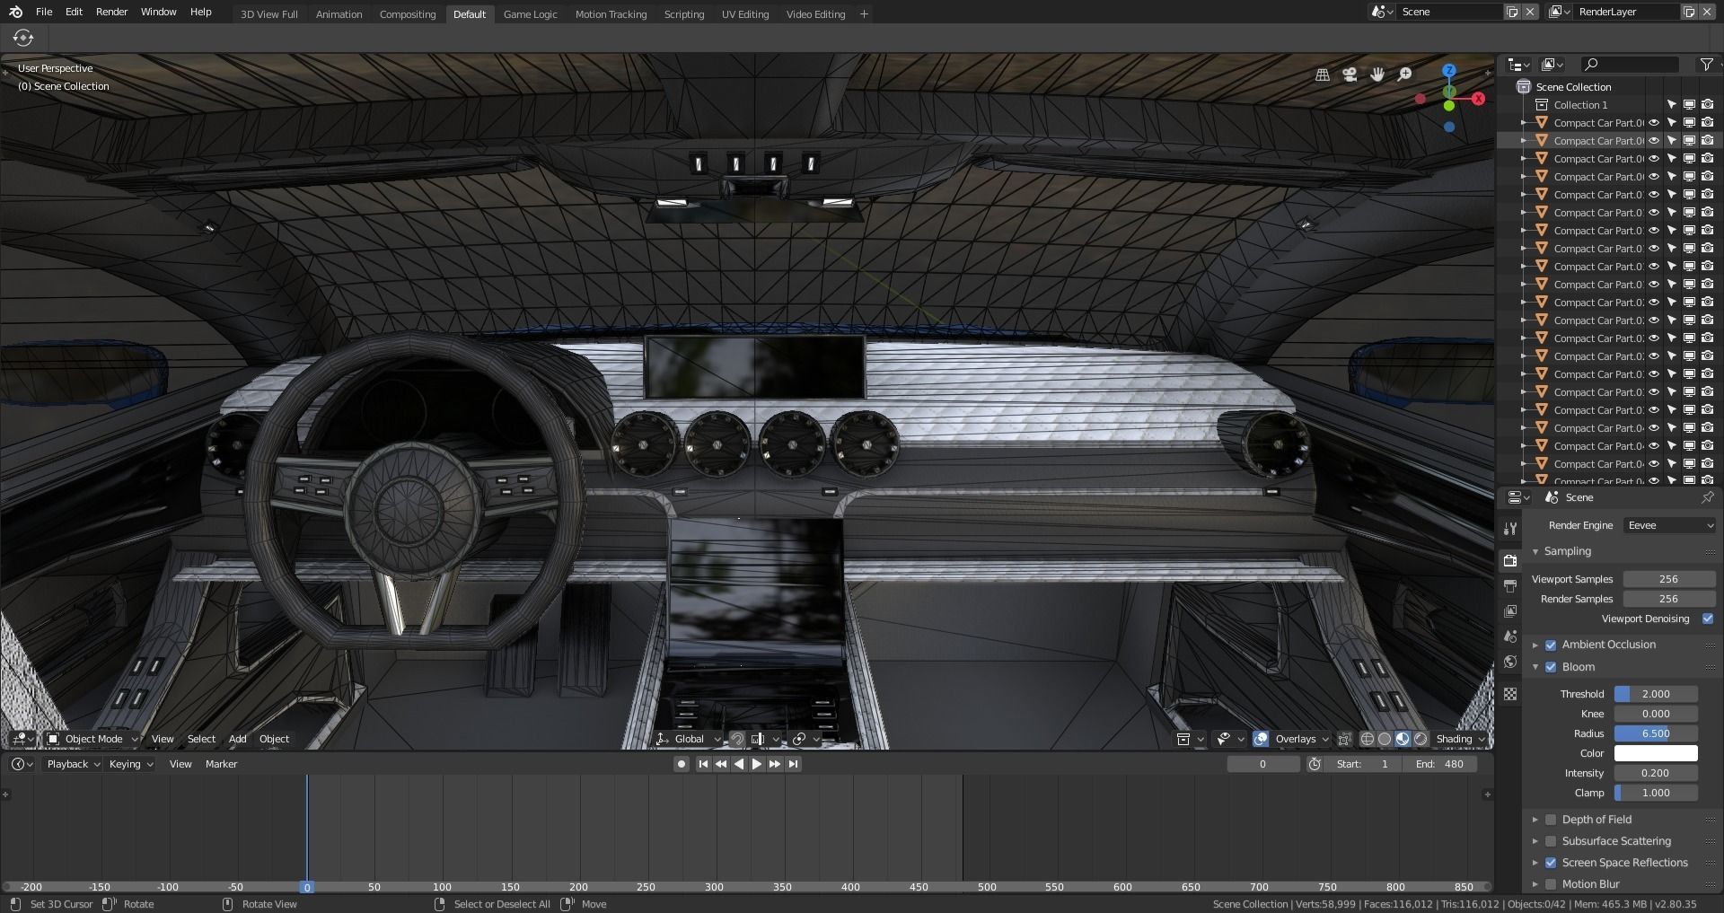Switch to the Compositing workspace tab
Screen dimensions: 1724x913
(408, 14)
